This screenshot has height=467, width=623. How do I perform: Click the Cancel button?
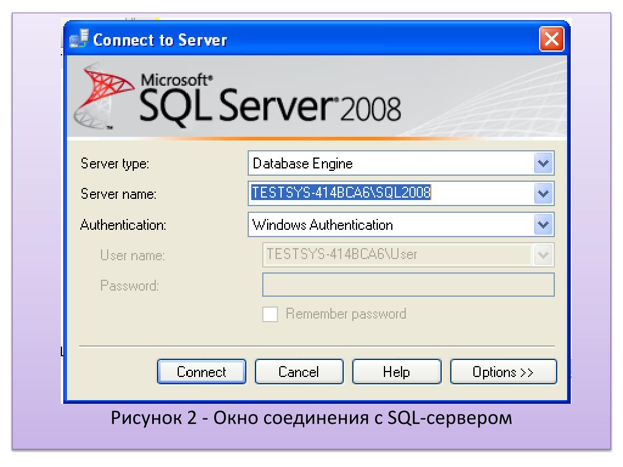click(299, 372)
